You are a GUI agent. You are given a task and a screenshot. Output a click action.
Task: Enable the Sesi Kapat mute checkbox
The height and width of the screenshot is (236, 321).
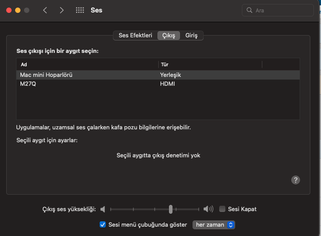tap(222, 209)
